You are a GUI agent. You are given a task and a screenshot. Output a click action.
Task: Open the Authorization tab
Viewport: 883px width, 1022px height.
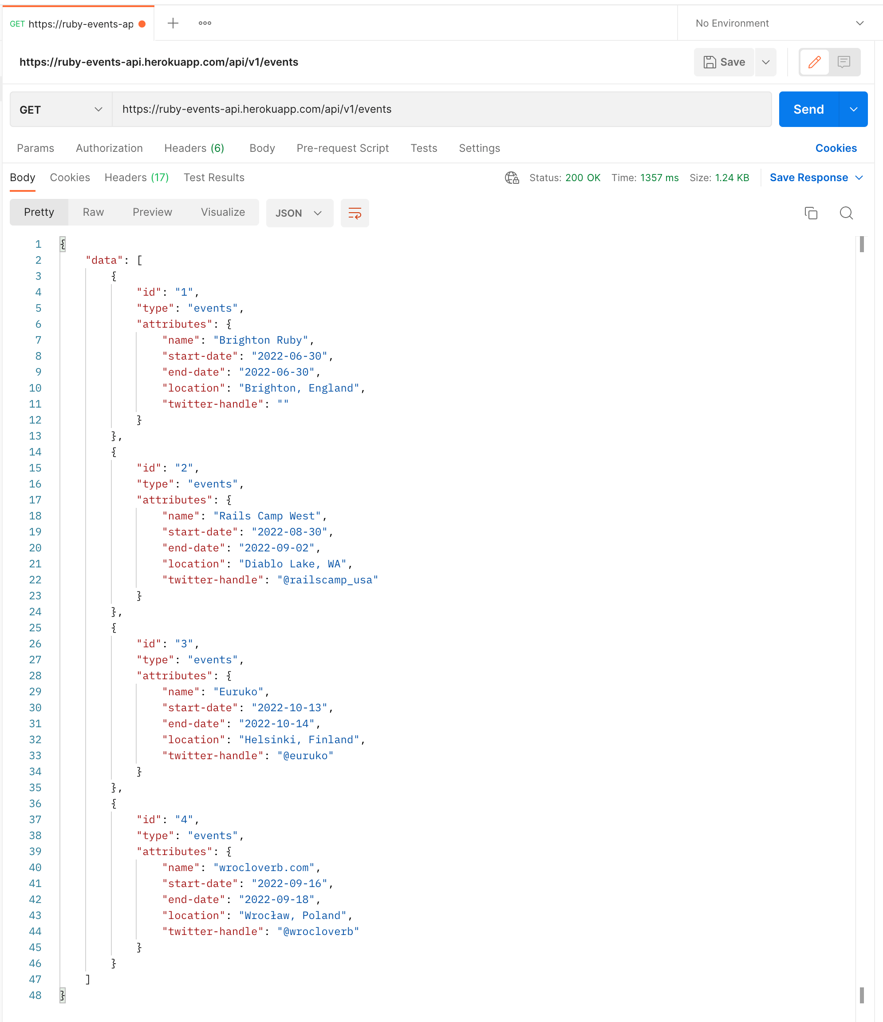pos(110,148)
